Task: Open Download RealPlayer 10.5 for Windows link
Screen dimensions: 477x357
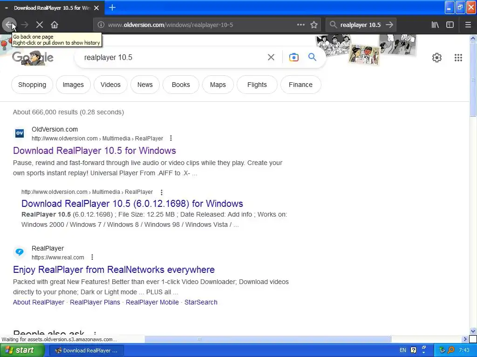Action: [94, 151]
